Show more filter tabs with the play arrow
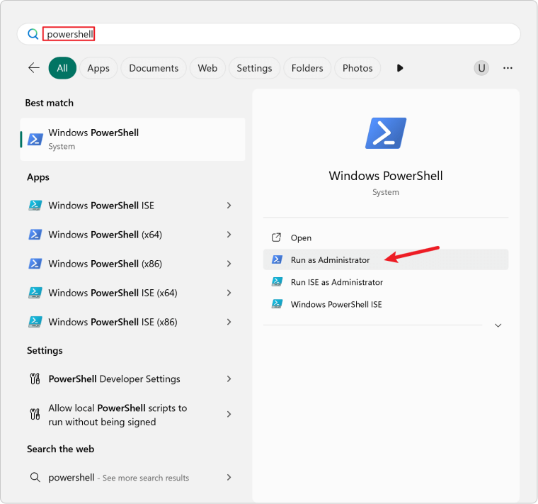 point(400,68)
